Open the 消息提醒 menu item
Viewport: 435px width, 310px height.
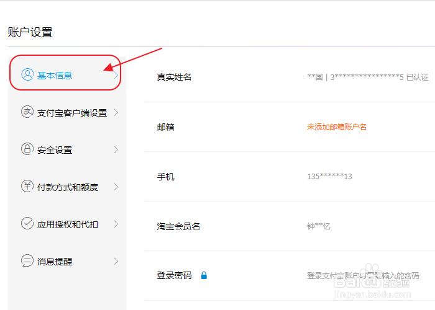click(67, 261)
